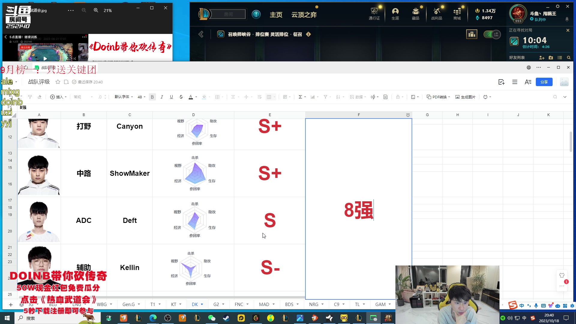This screenshot has height=324, width=576.
Task: Add a new sheet with plus button
Action: [x=11, y=304]
